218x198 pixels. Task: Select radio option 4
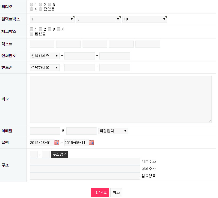coord(32,9)
